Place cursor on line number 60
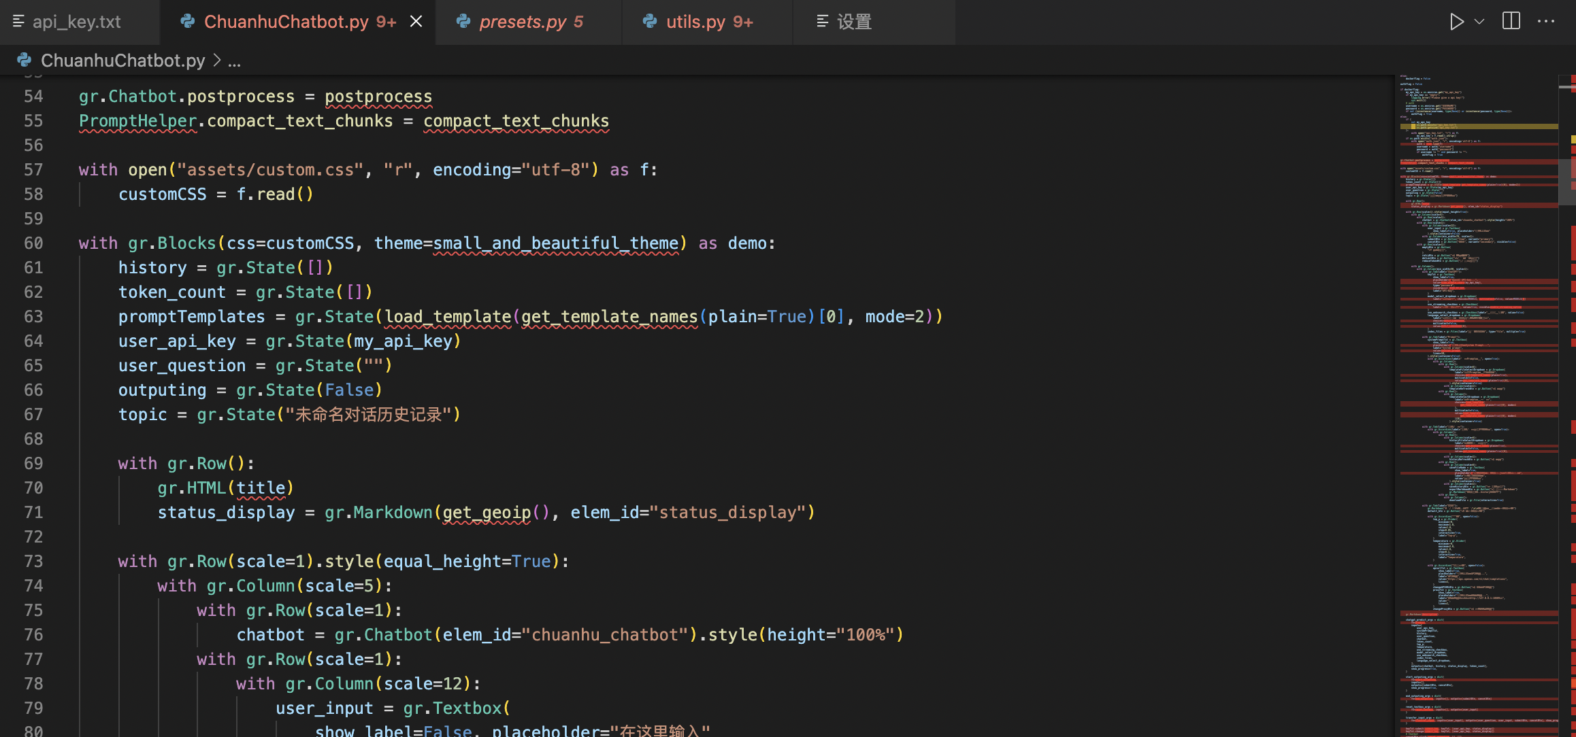The height and width of the screenshot is (737, 1576). (32, 243)
